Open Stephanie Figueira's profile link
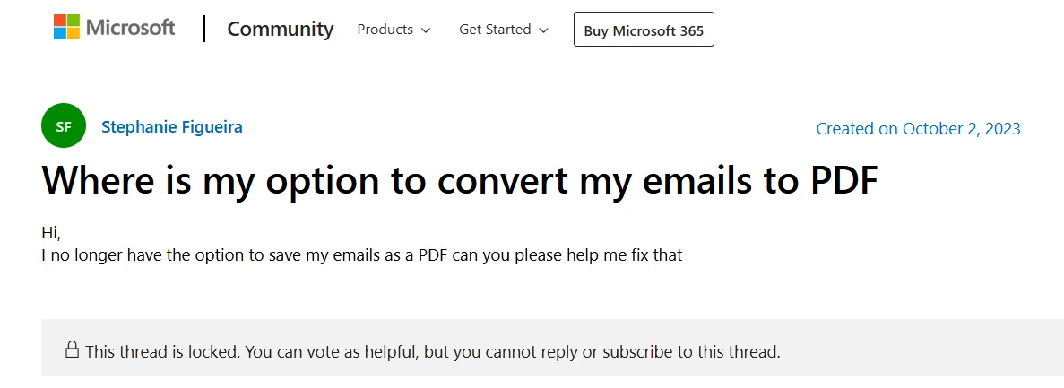Viewport: 1064px width, 388px height. (x=172, y=126)
